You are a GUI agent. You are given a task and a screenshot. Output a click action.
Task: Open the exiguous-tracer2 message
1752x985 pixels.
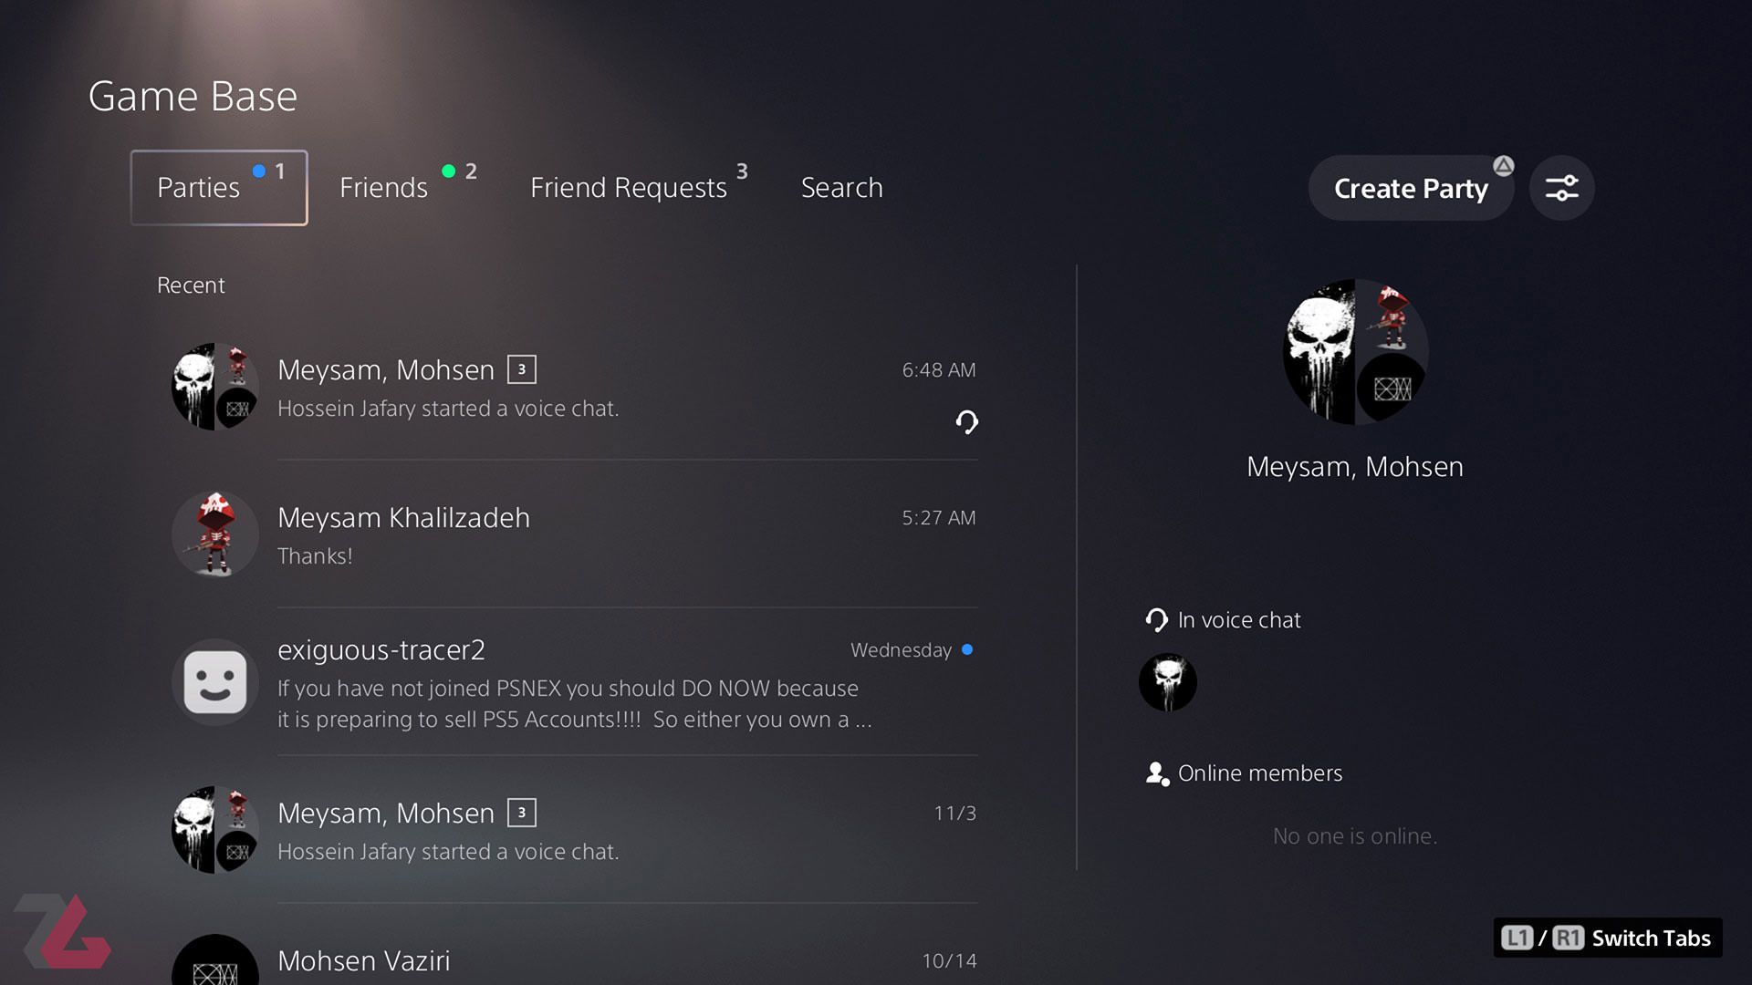pos(573,683)
